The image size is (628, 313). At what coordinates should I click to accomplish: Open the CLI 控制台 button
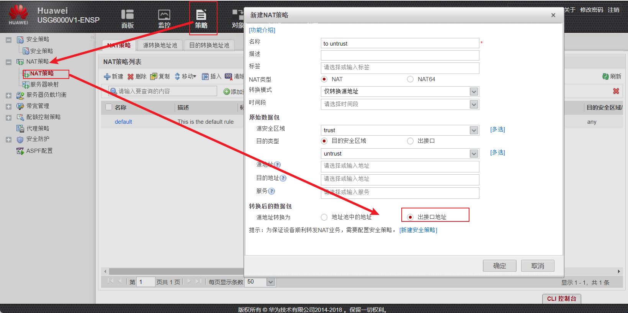[x=562, y=299]
